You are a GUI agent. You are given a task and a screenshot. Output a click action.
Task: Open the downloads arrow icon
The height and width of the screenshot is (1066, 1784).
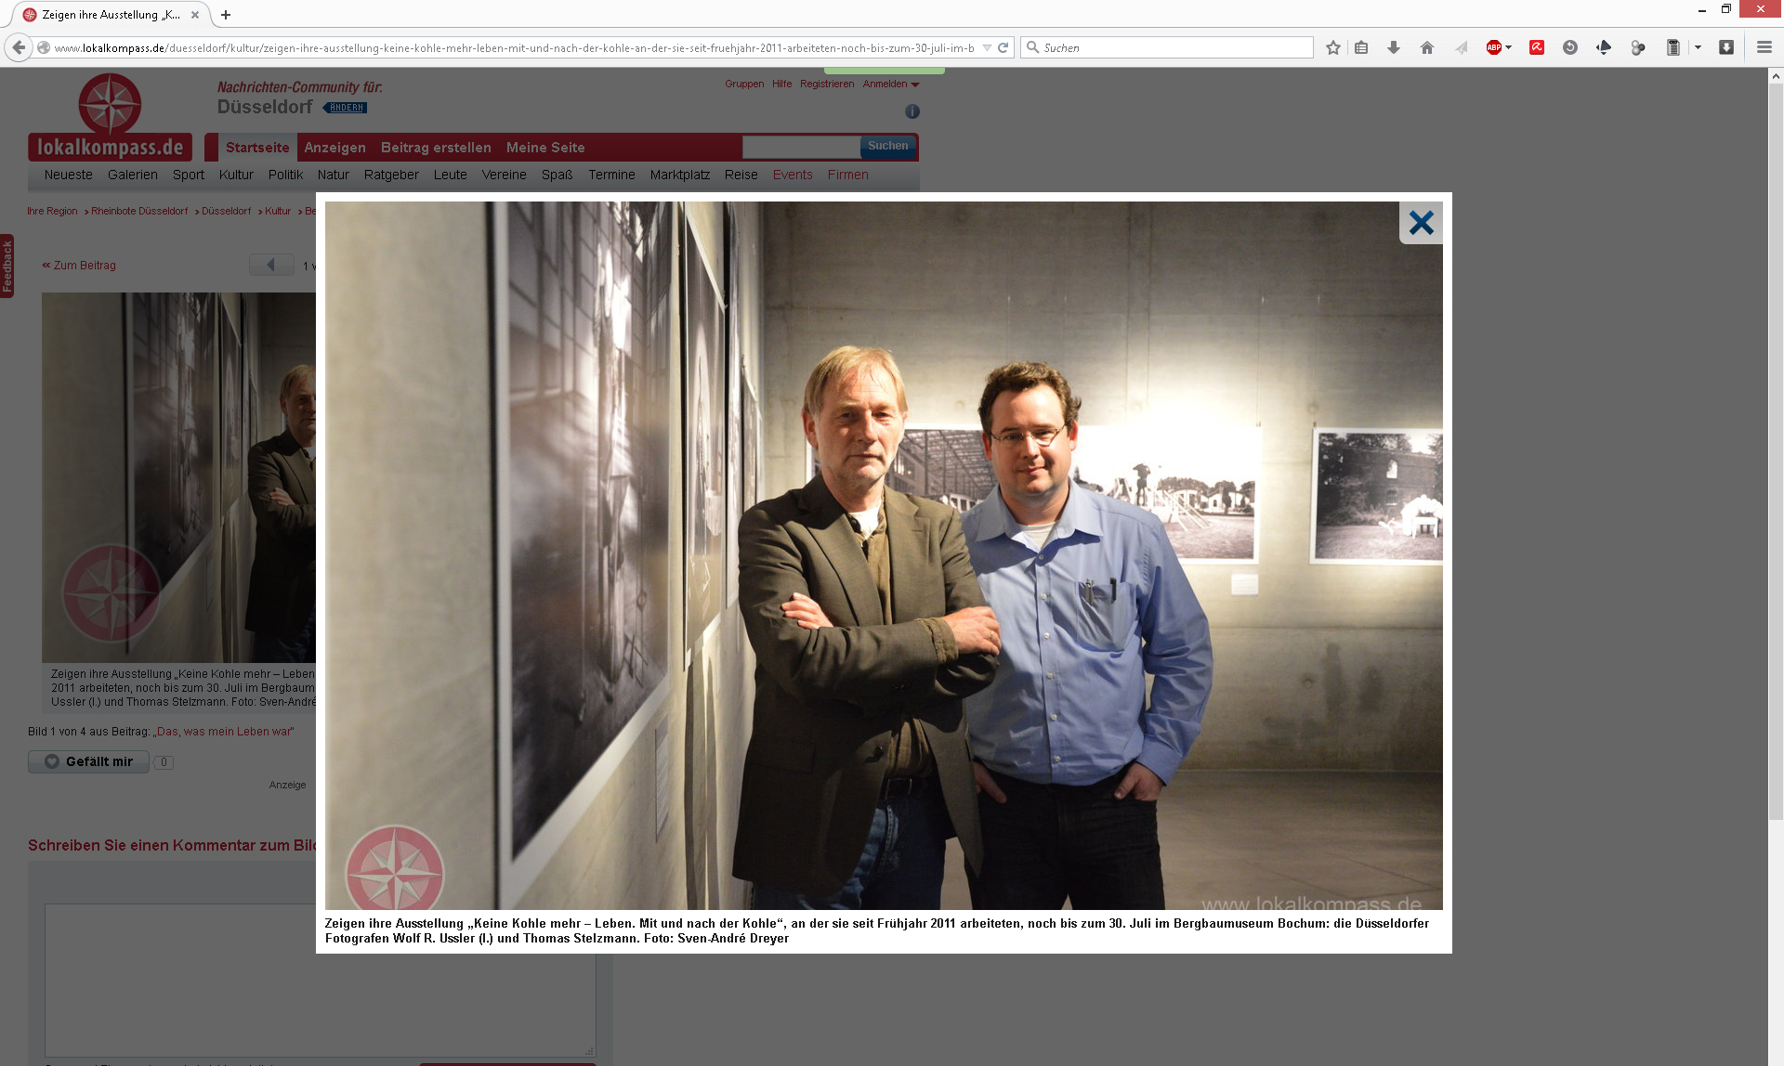click(1394, 47)
